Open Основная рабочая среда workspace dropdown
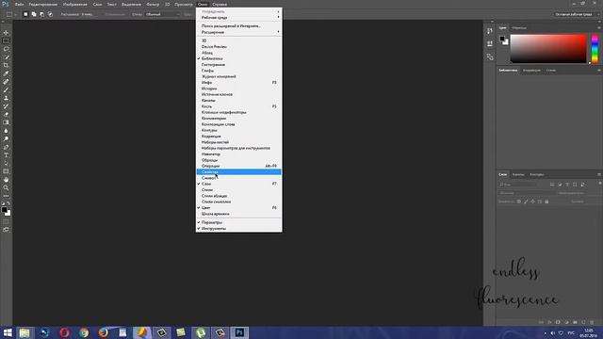Image resolution: width=603 pixels, height=339 pixels. pos(576,14)
